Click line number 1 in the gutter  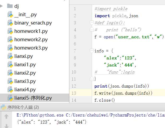pos(75,9)
